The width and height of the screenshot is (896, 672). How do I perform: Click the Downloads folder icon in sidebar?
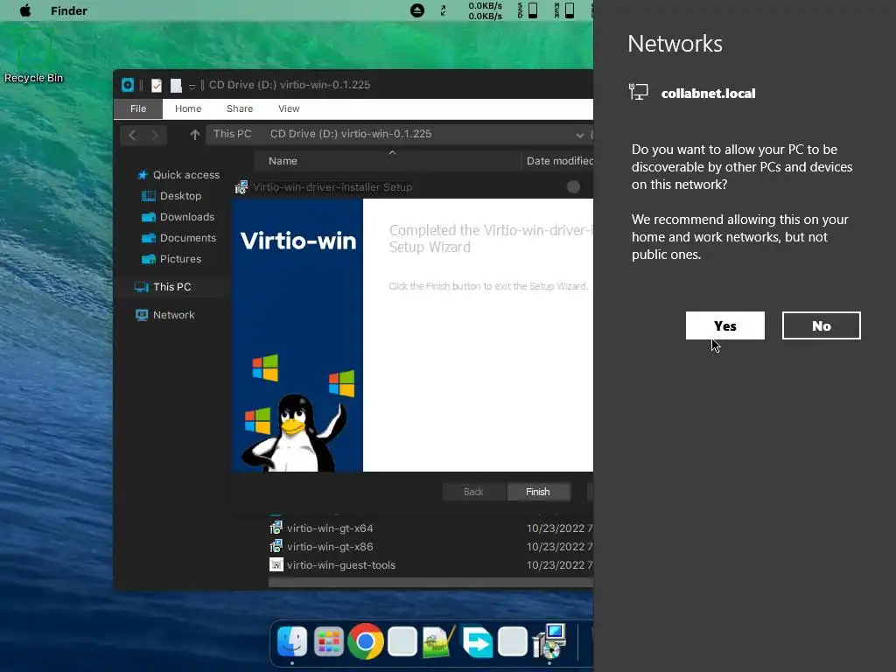[149, 217]
